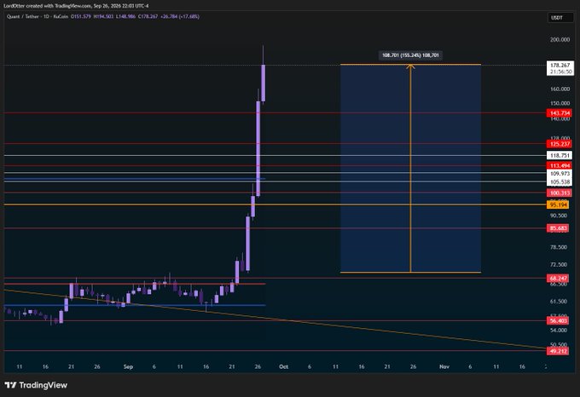Click the close value C178.267
This screenshot has height=397, width=580.
tap(148, 17)
